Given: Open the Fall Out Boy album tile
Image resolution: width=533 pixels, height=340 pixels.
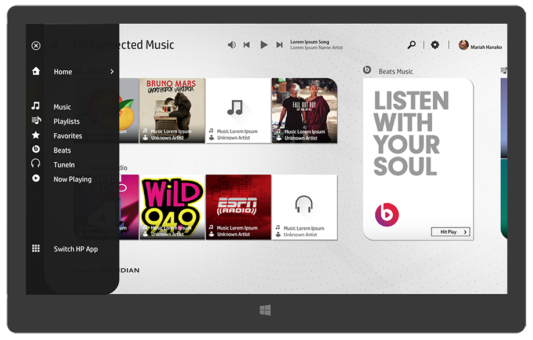Looking at the screenshot, I should (x=305, y=111).
